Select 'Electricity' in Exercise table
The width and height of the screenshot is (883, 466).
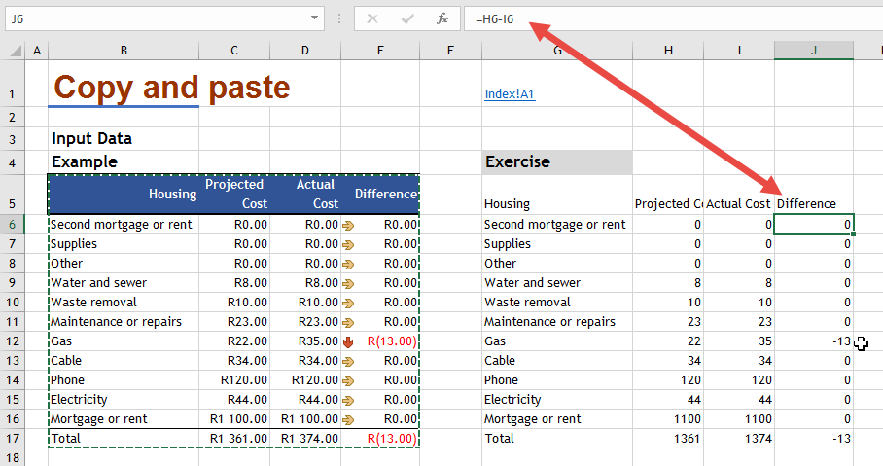coord(557,400)
